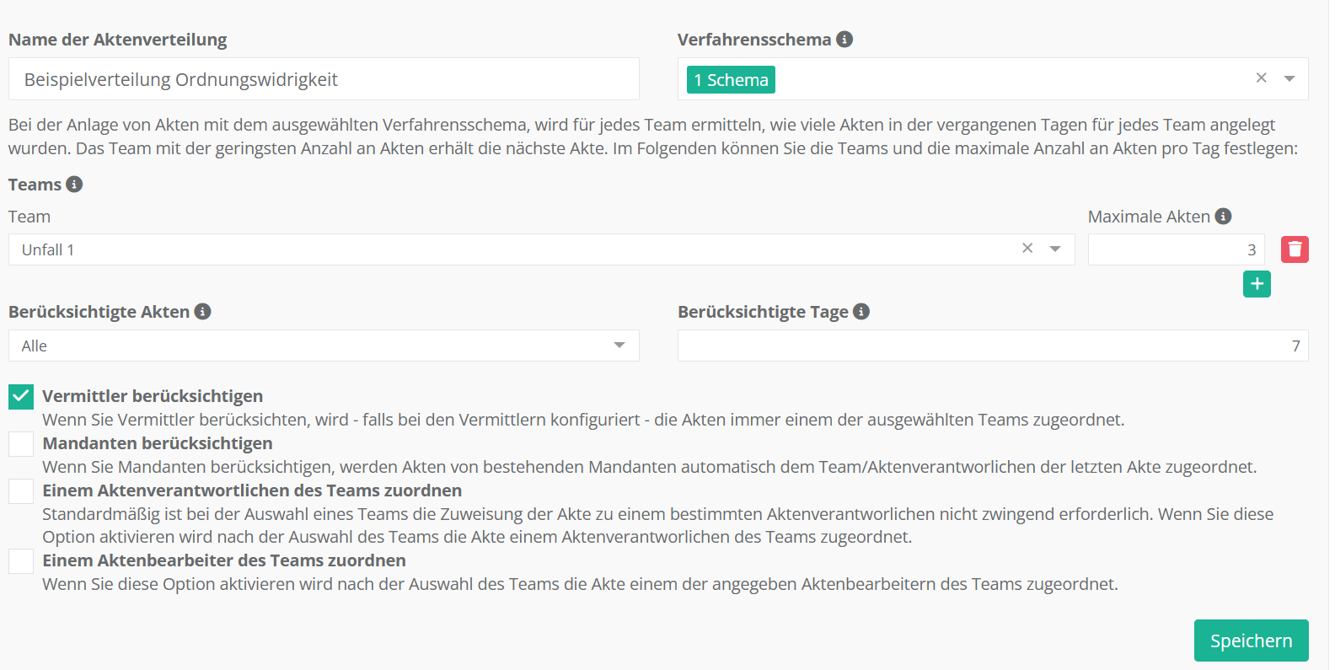Expand the Team dropdown arrow
Viewport: 1335px width, 670px height.
[x=1055, y=249]
